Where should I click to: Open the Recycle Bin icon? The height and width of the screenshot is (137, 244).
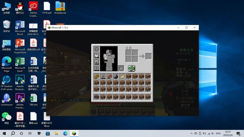tap(6, 26)
